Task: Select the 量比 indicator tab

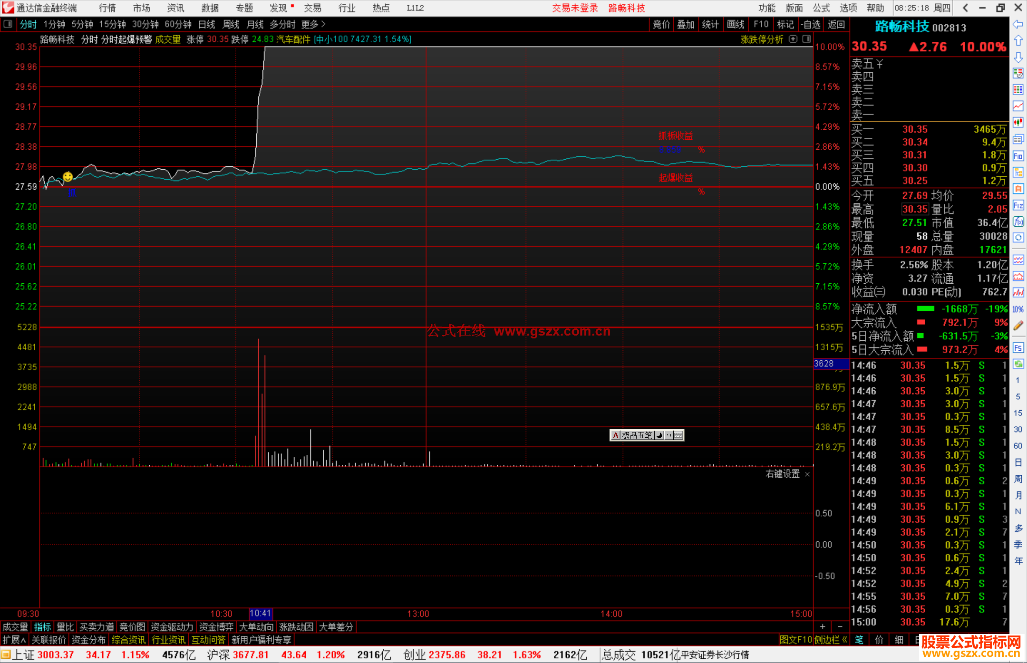Action: click(x=65, y=627)
